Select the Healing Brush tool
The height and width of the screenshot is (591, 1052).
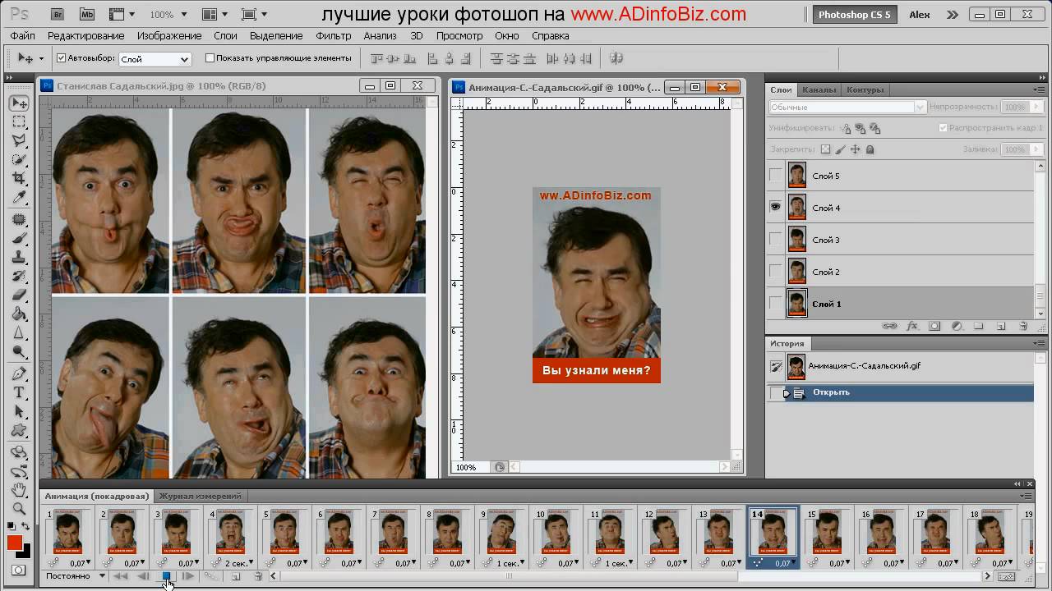coord(20,220)
